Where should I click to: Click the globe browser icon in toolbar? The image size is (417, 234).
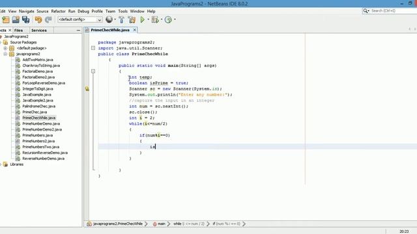pyautogui.click(x=109, y=19)
